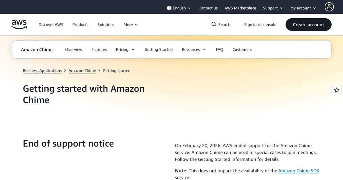The height and width of the screenshot is (180, 343).
Task: Click the AWS logo
Action: tap(19, 25)
